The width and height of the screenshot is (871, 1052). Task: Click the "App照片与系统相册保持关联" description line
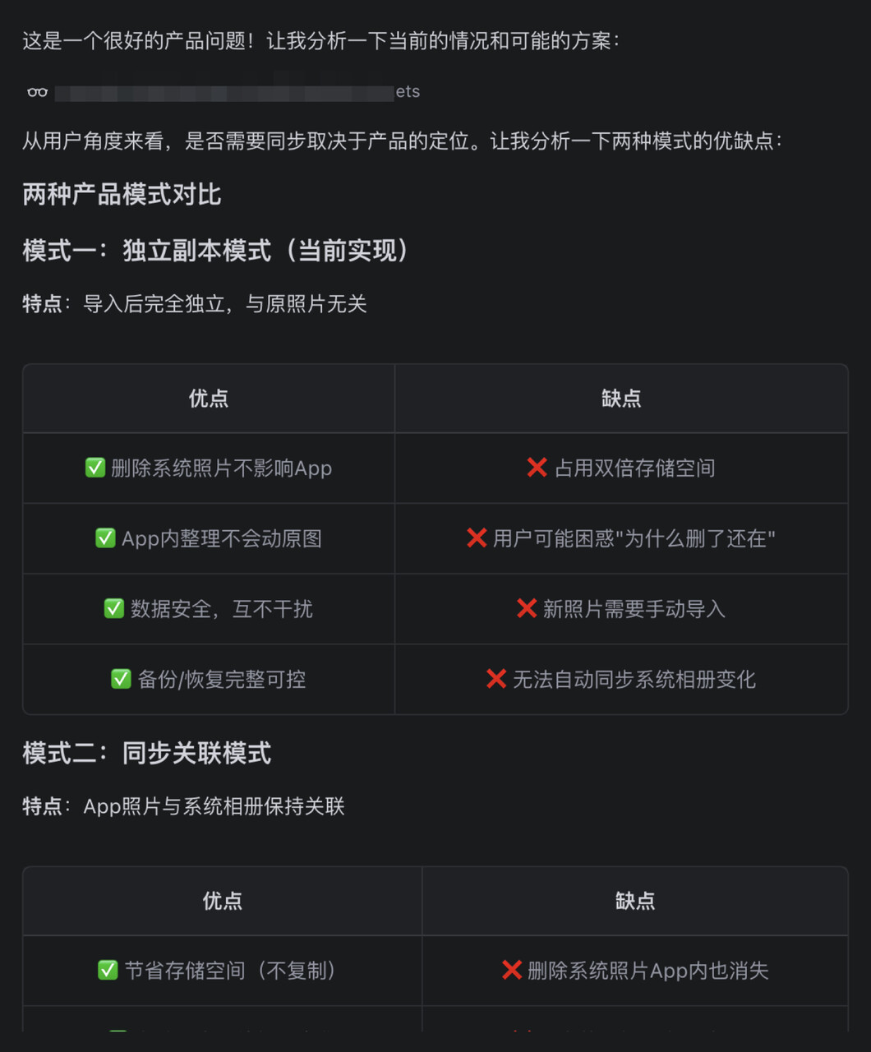(x=214, y=806)
